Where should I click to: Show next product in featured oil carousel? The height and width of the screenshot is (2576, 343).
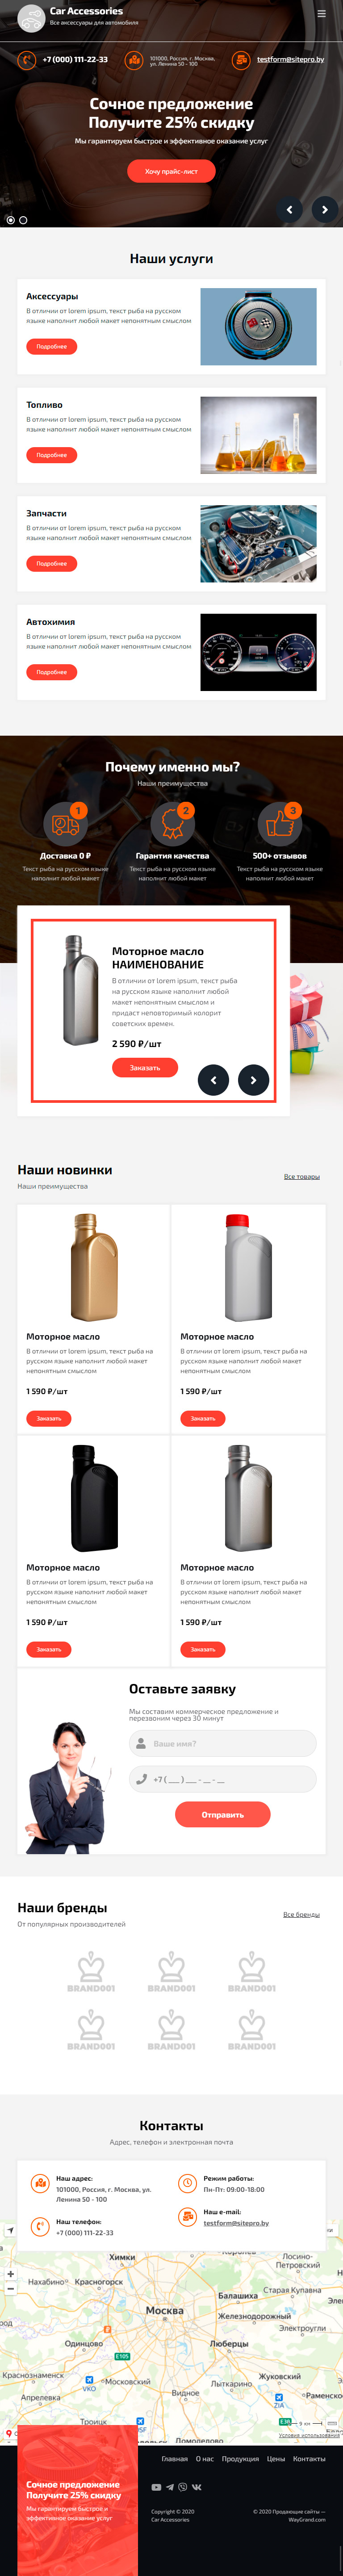point(253,1080)
